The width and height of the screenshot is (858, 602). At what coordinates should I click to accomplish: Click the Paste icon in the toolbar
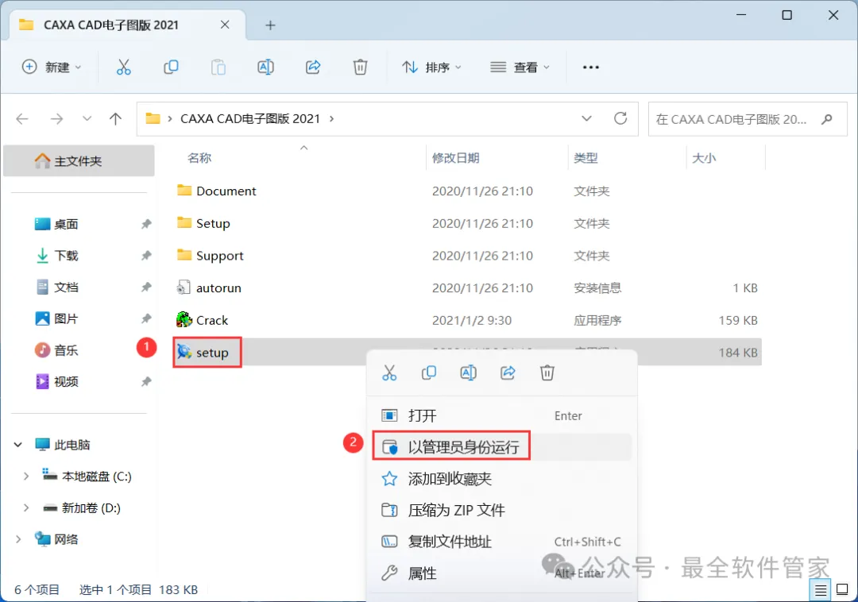(x=218, y=68)
